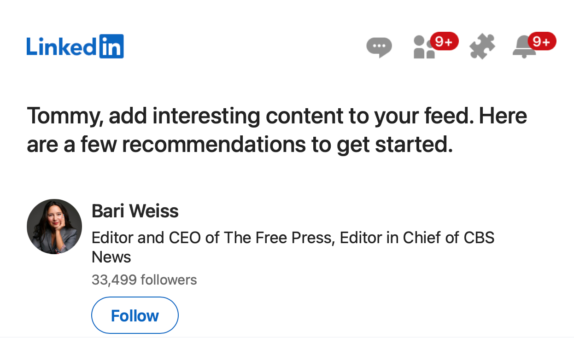Follow Bari Weiss
Screen dimensions: 574x338
click(x=135, y=315)
